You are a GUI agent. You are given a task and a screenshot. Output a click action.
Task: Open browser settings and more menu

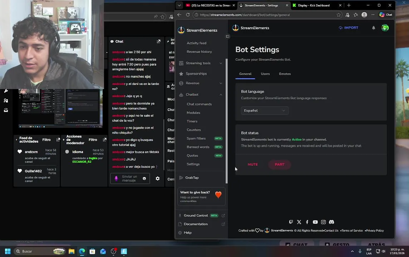click(373, 15)
